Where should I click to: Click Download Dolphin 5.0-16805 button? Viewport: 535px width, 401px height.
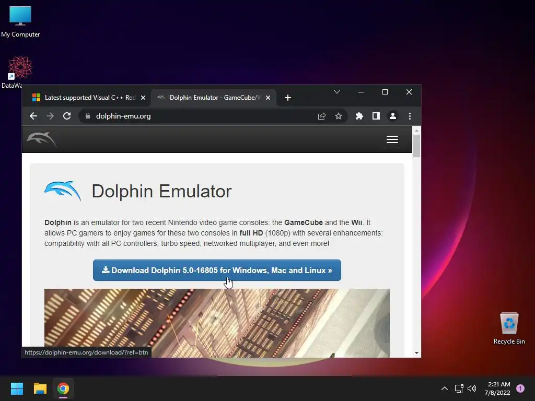tap(217, 270)
